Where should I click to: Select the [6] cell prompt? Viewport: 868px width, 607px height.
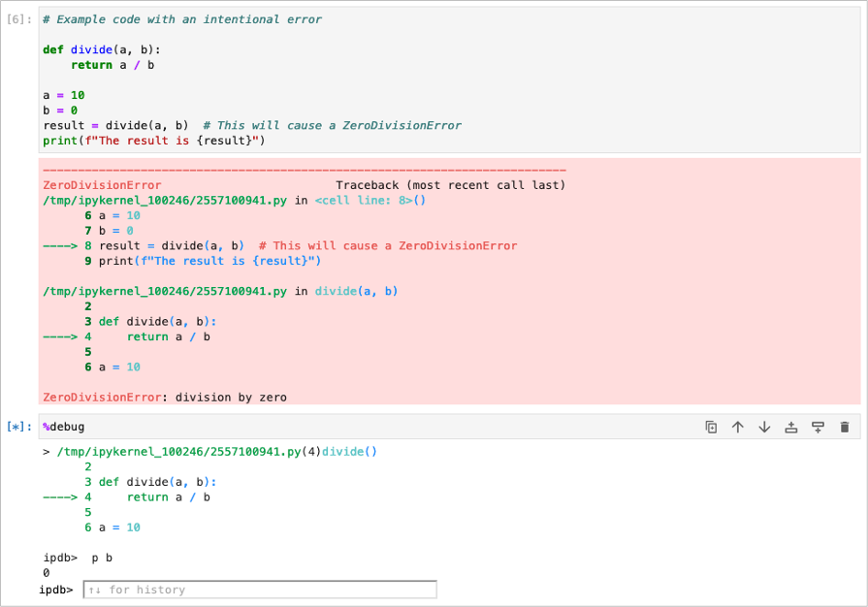[x=19, y=19]
